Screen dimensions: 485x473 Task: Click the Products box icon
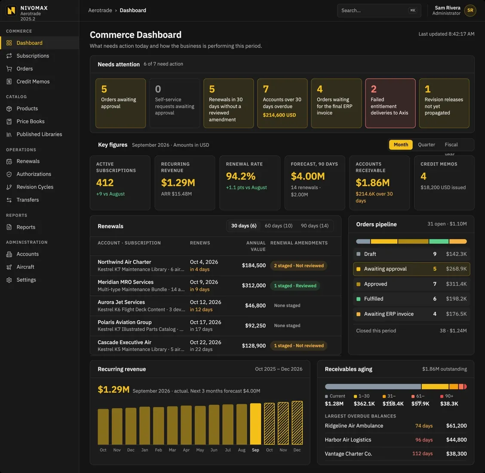tap(9, 109)
